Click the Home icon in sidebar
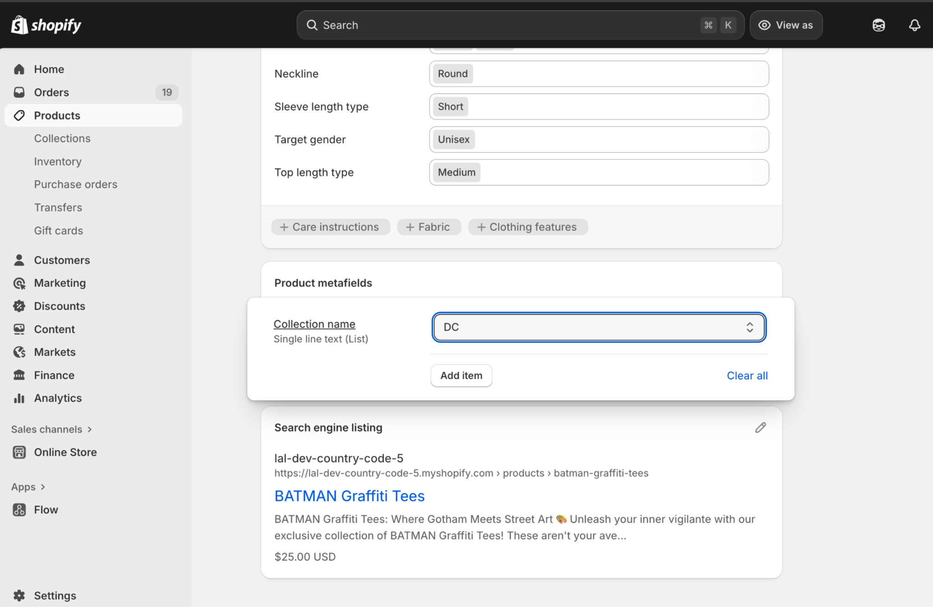The height and width of the screenshot is (607, 933). tap(19, 69)
